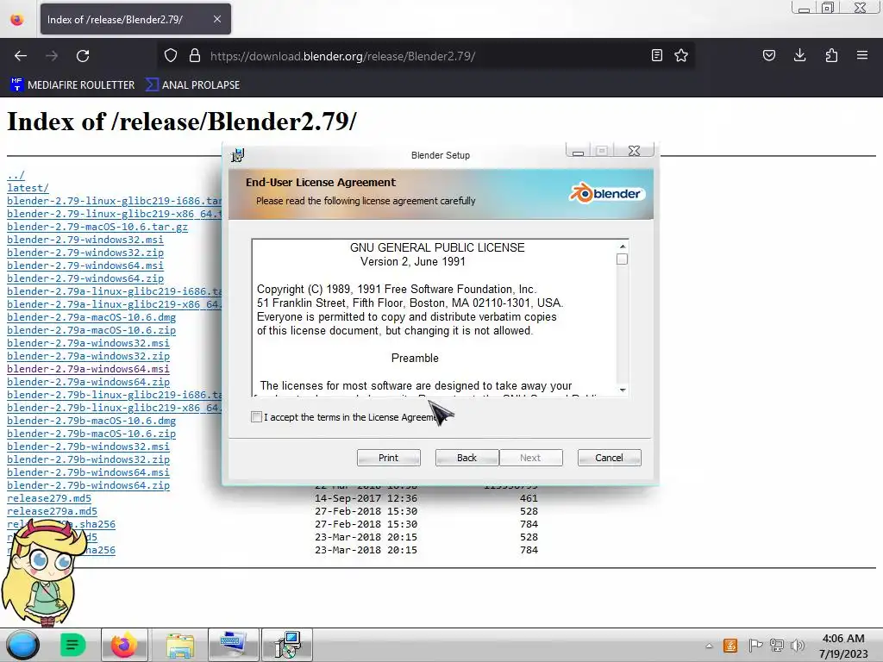
Task: Download blender-2.79-windows64.msi
Action: [x=85, y=265]
